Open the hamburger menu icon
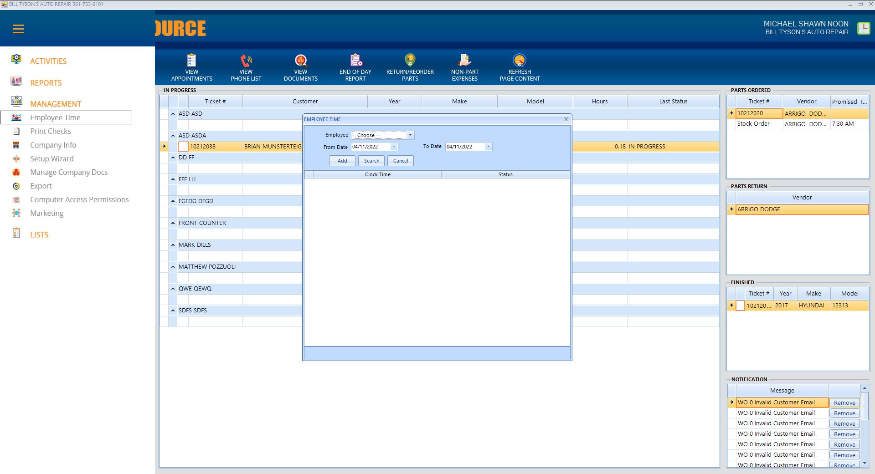The height and width of the screenshot is (474, 875). 18,29
